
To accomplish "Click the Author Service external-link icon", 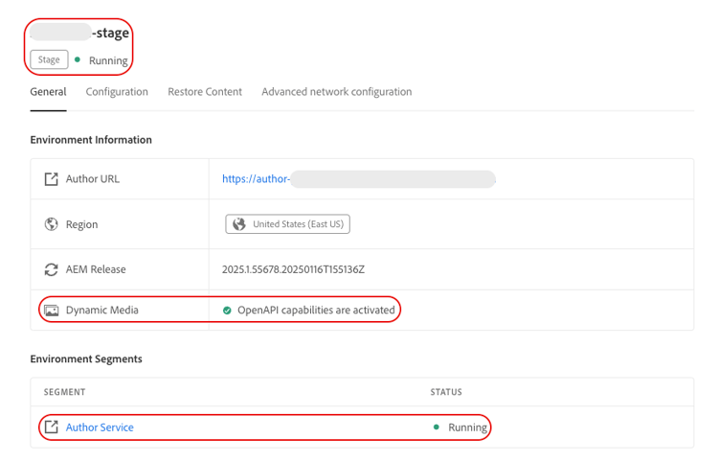I will [x=52, y=427].
